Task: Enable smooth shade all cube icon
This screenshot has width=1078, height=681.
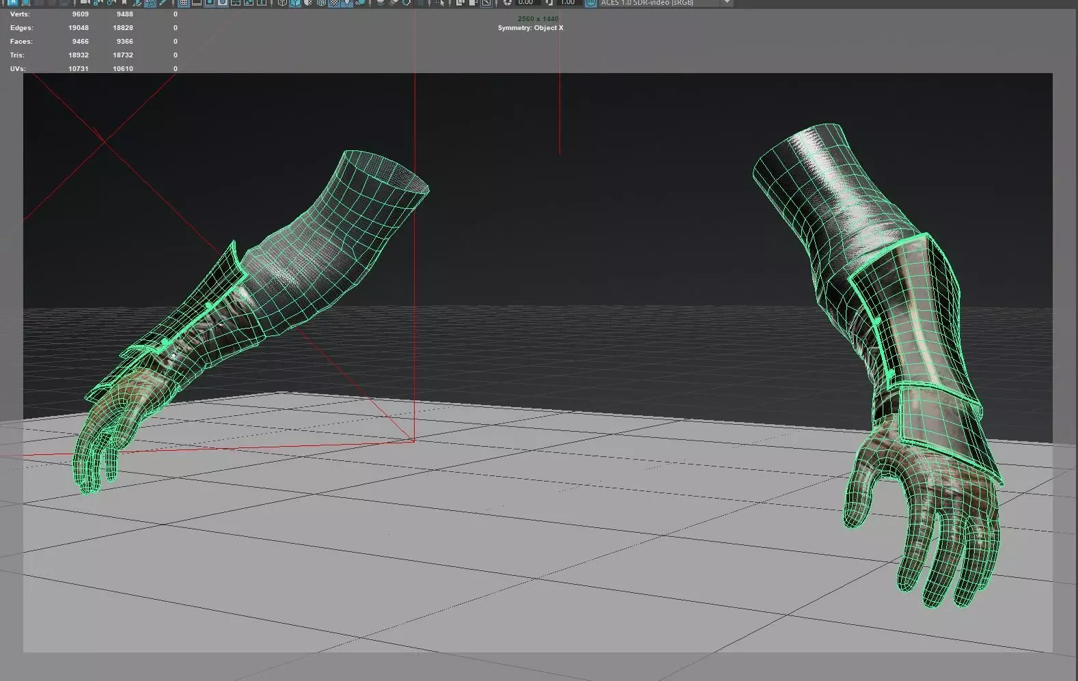Action: coord(296,3)
